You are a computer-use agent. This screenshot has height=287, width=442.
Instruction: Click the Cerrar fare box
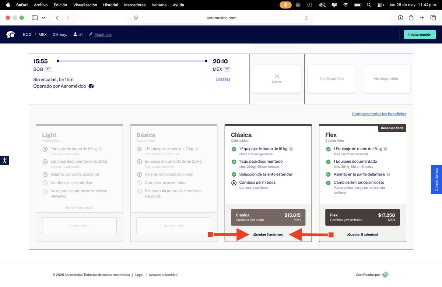point(277,79)
